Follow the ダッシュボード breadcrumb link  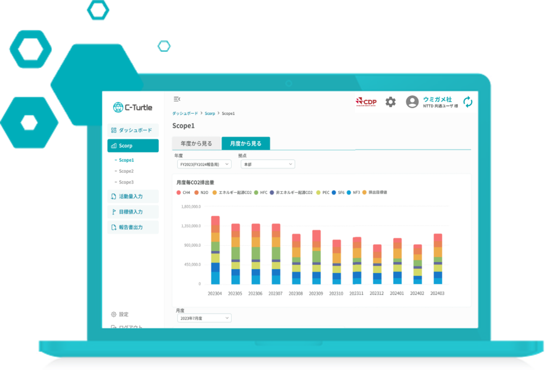point(185,113)
